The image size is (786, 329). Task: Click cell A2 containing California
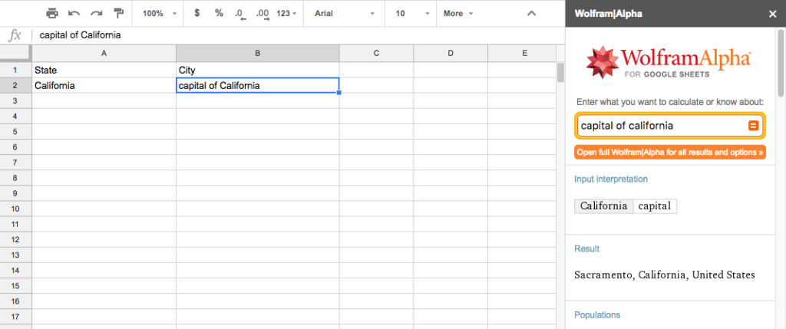[x=104, y=86]
